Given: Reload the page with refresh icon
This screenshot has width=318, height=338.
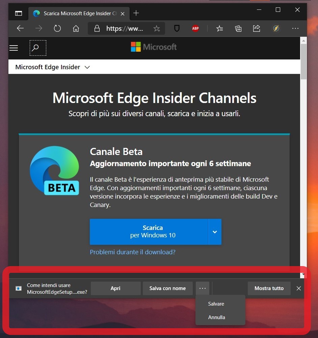Looking at the screenshot, I should click(57, 28).
